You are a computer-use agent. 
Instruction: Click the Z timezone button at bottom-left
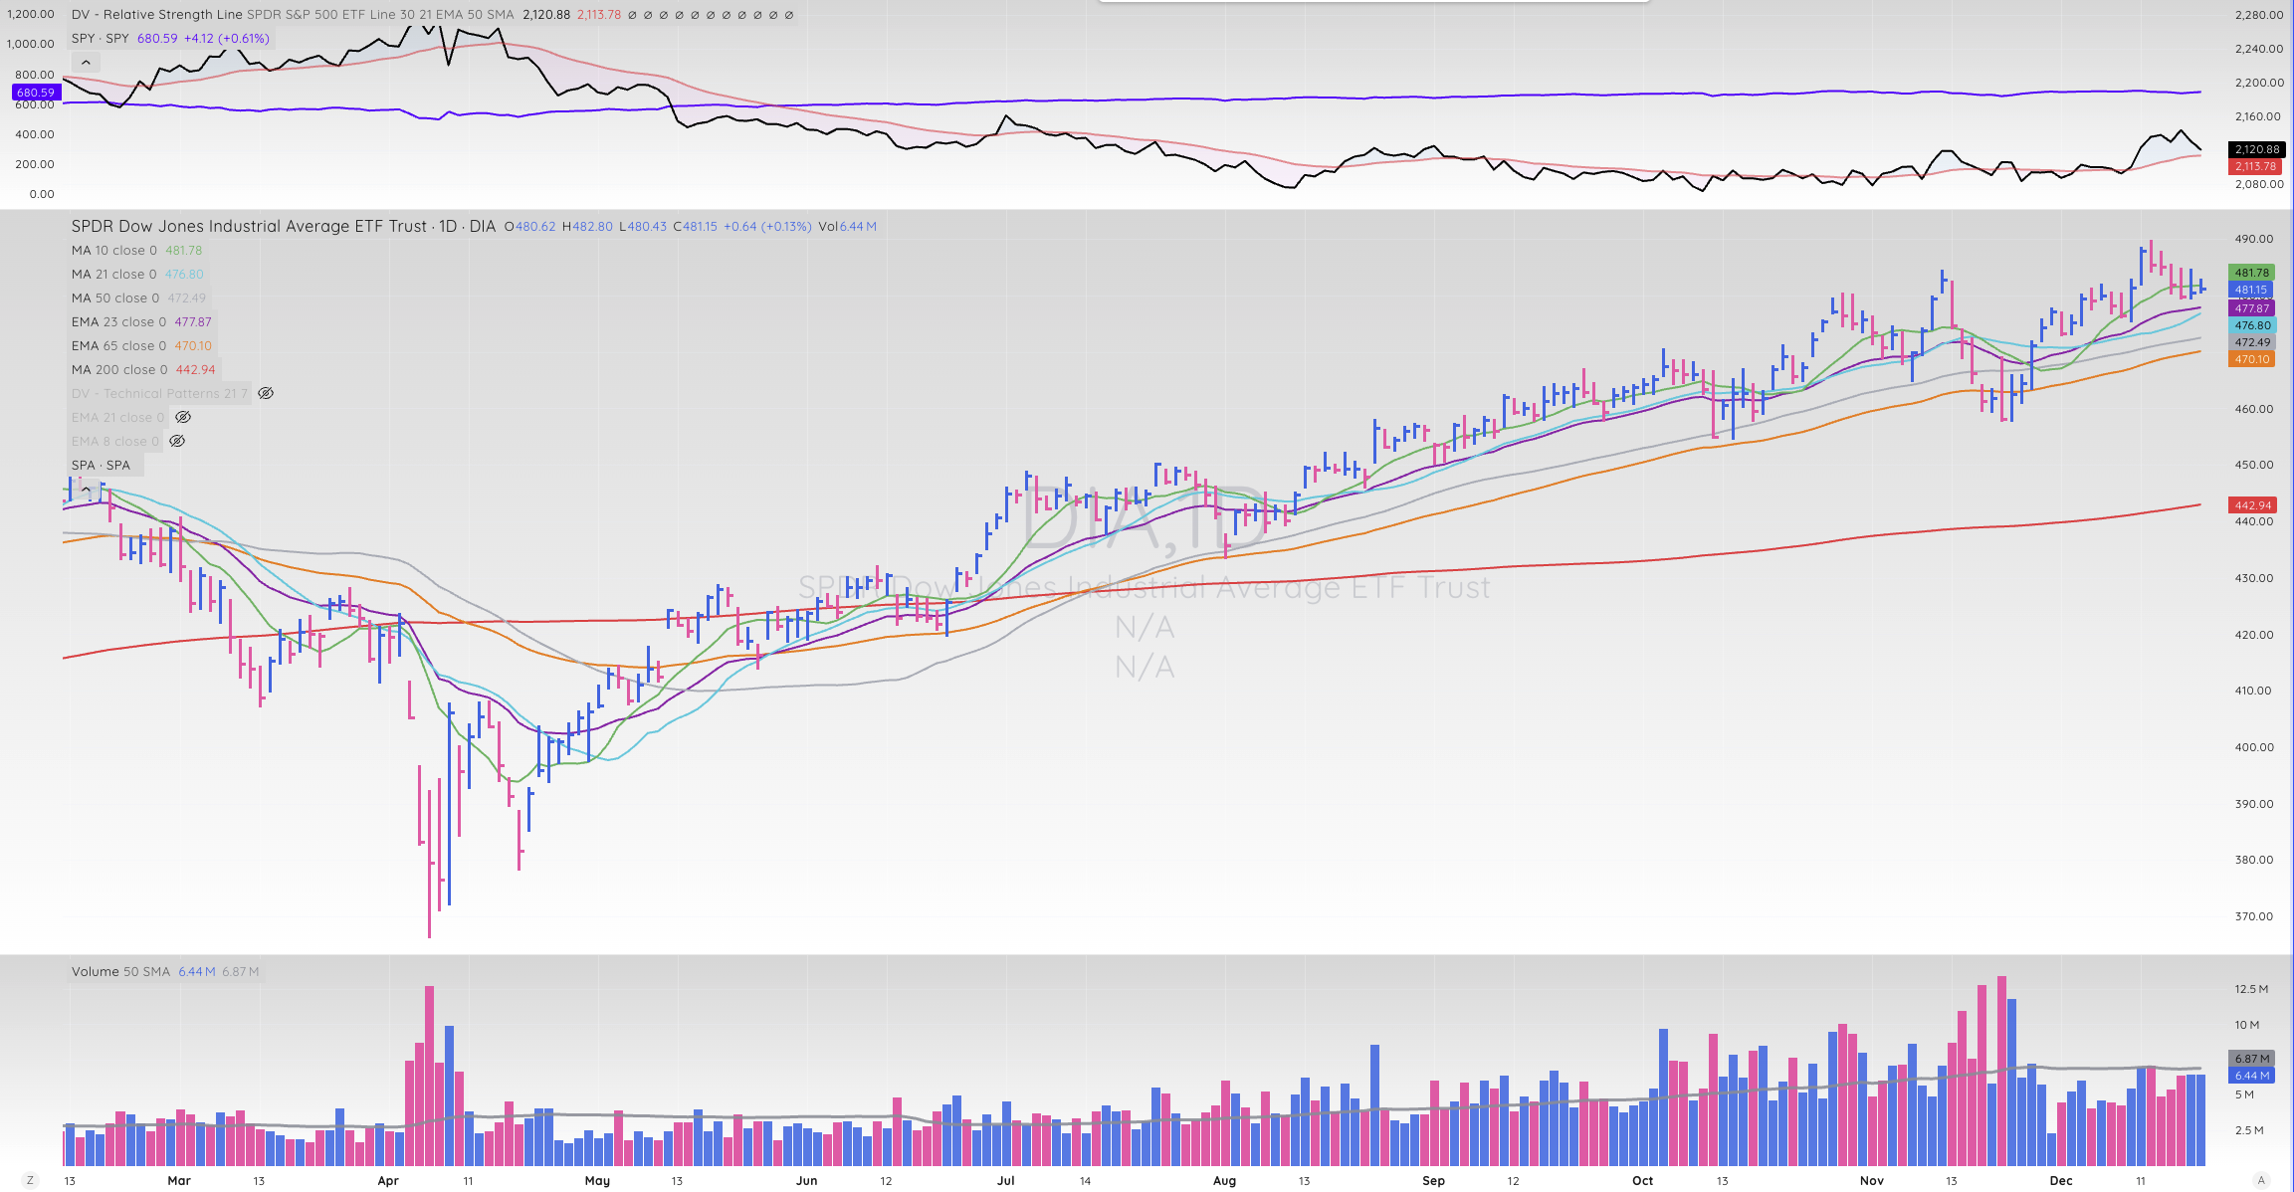click(30, 1180)
